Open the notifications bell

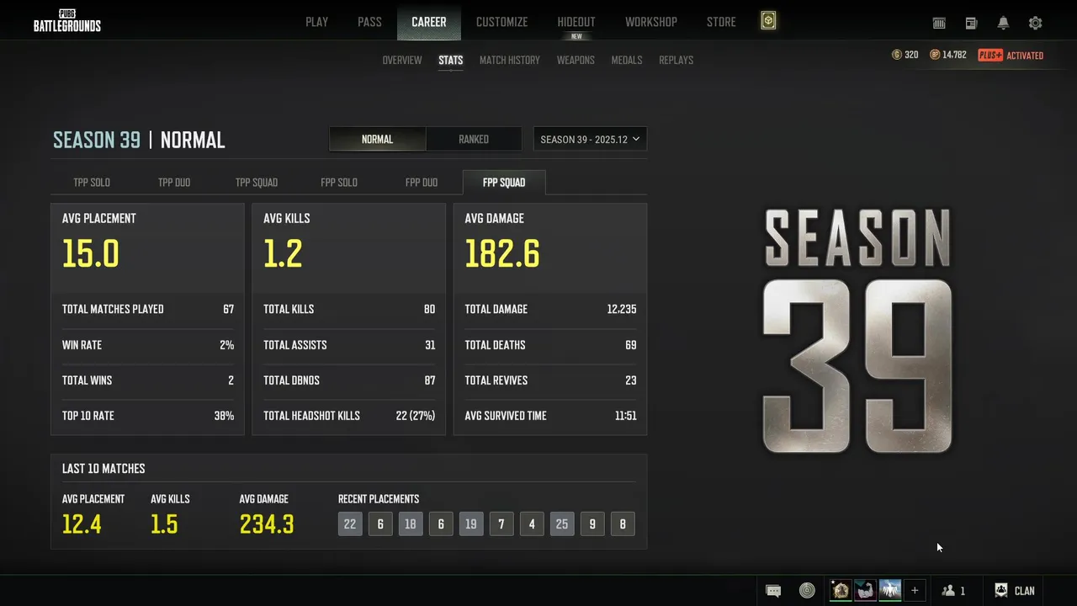(1003, 24)
